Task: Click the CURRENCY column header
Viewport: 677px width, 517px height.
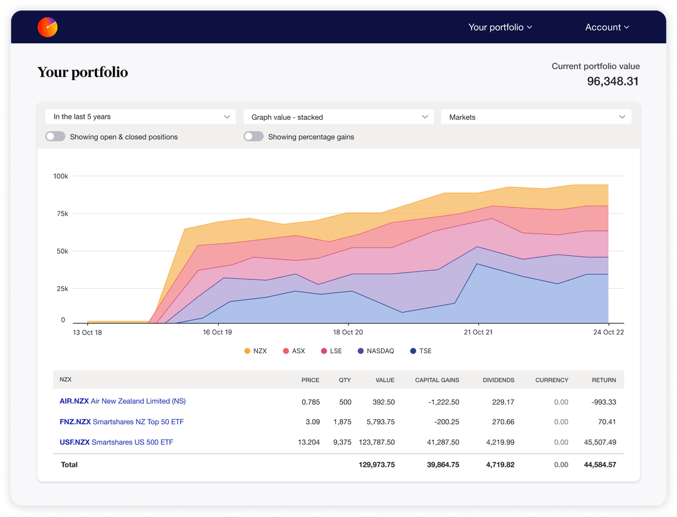Action: coord(552,380)
